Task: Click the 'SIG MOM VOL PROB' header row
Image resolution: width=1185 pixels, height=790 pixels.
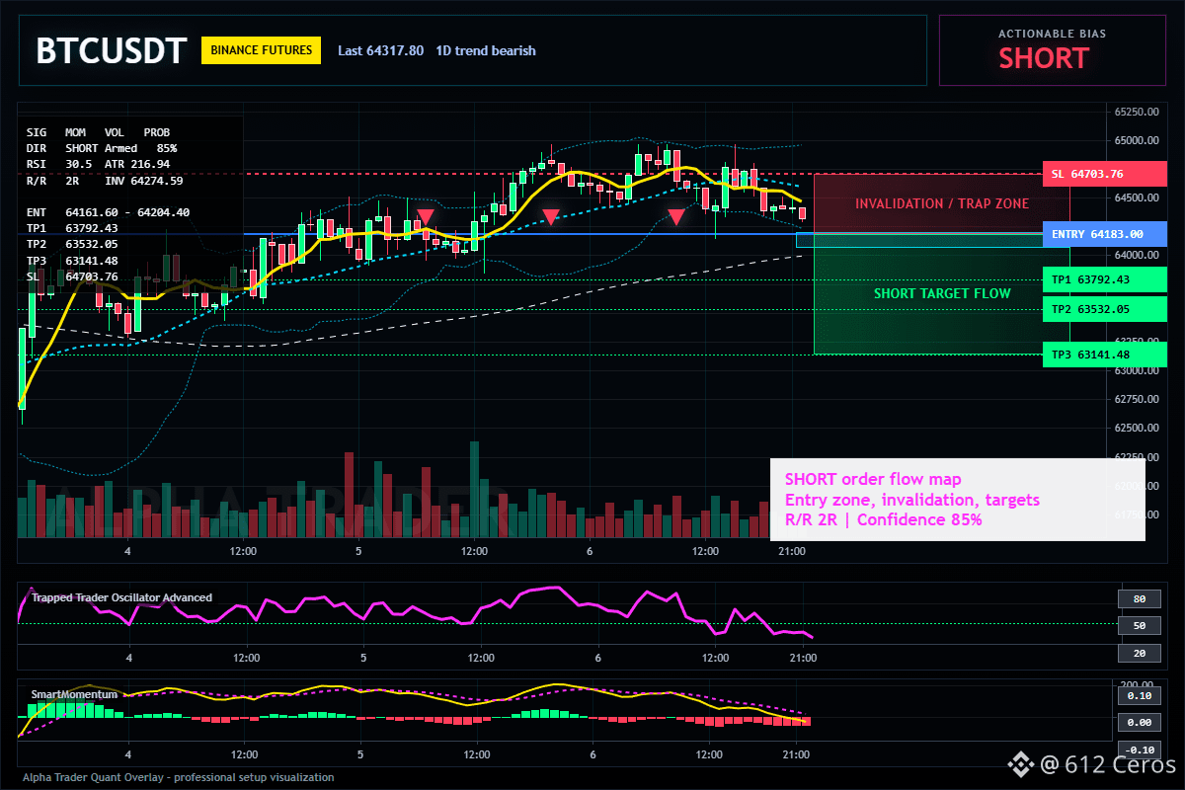Action: pos(98,131)
